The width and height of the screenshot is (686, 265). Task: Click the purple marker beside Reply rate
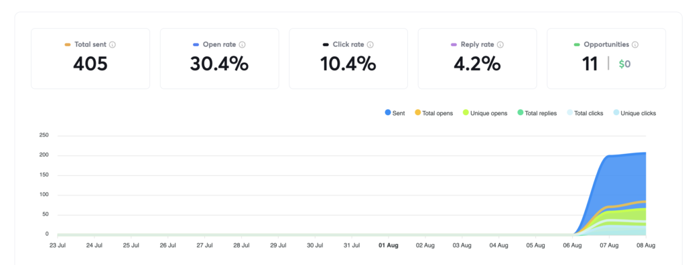454,45
